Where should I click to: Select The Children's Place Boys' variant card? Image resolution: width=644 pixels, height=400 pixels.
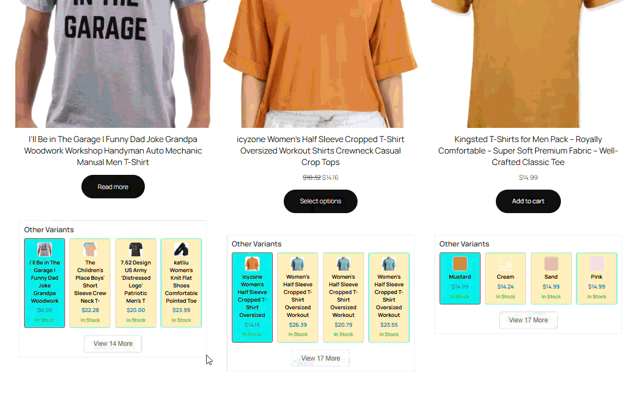click(90, 283)
